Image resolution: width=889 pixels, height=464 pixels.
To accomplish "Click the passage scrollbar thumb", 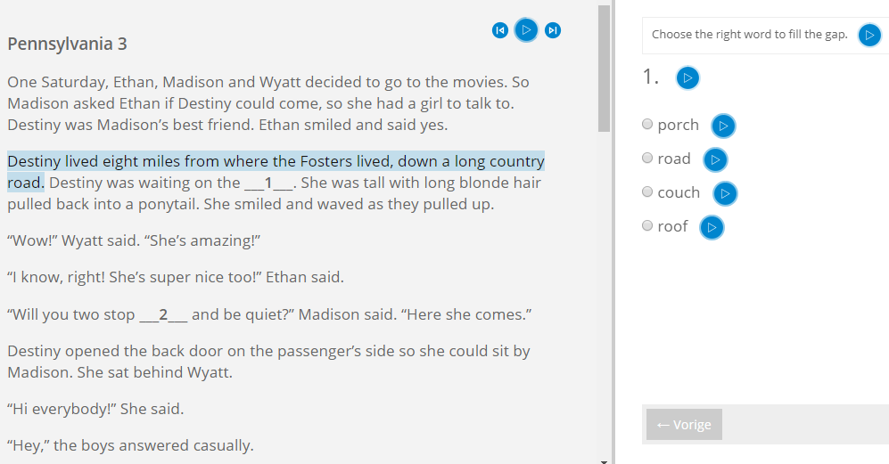I will click(604, 69).
